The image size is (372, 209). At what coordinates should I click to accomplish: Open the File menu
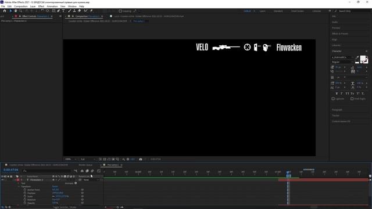click(3, 6)
